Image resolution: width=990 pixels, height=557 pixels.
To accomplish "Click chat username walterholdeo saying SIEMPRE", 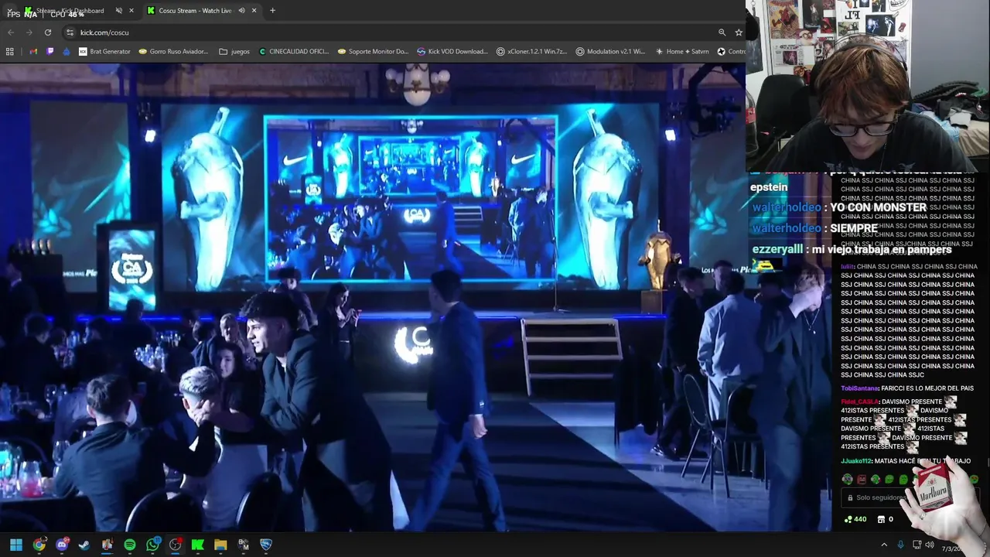I will 787,229.
